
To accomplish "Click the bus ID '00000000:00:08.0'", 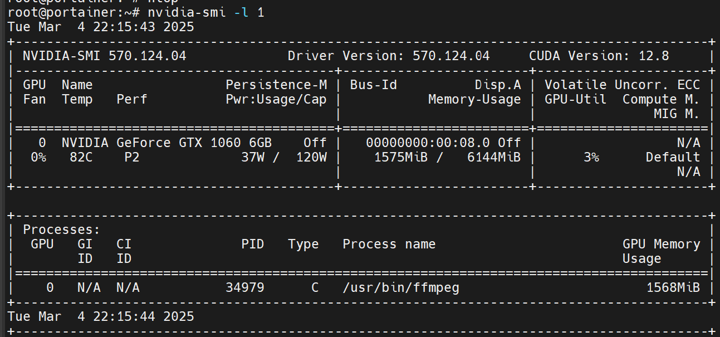I will (x=428, y=143).
